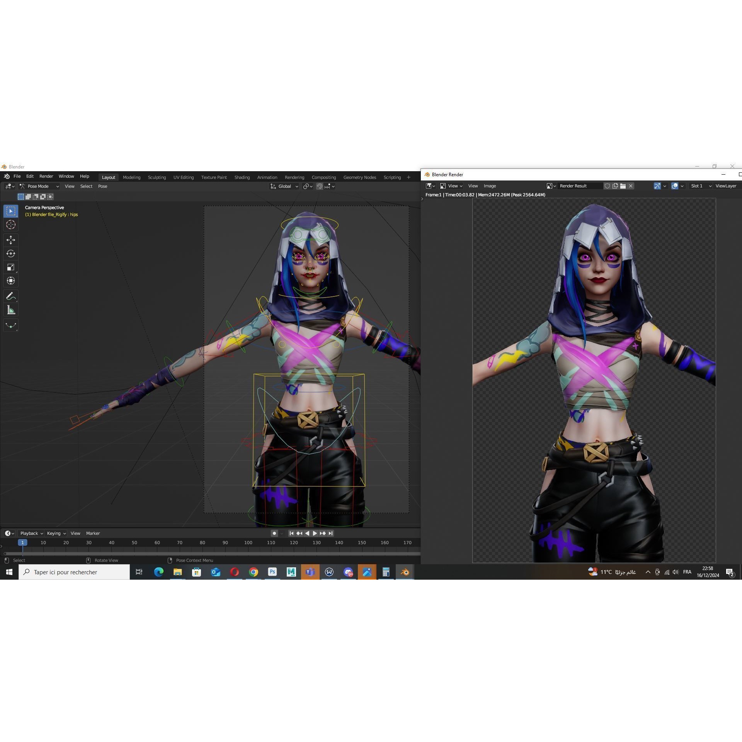This screenshot has width=742, height=742.
Task: Choose the Move tool
Action: pyautogui.click(x=11, y=240)
